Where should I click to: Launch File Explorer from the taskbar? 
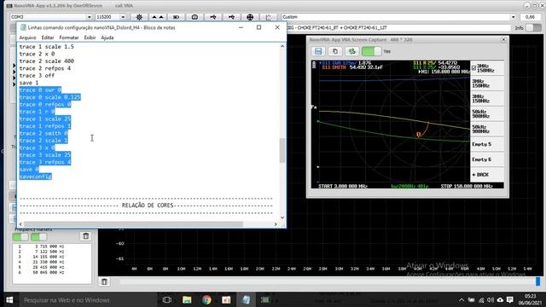tap(187, 299)
